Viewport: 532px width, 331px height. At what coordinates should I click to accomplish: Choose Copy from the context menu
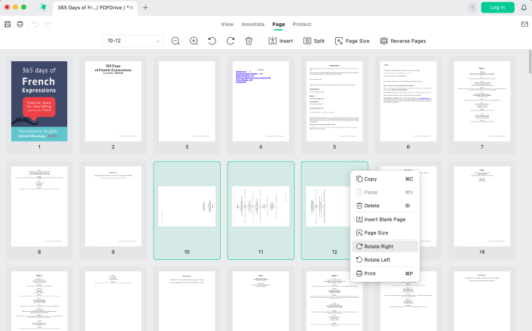tap(385, 179)
